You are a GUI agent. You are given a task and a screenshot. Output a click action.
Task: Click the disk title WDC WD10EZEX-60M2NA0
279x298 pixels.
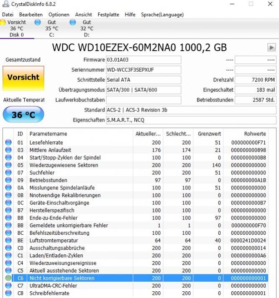114,47
